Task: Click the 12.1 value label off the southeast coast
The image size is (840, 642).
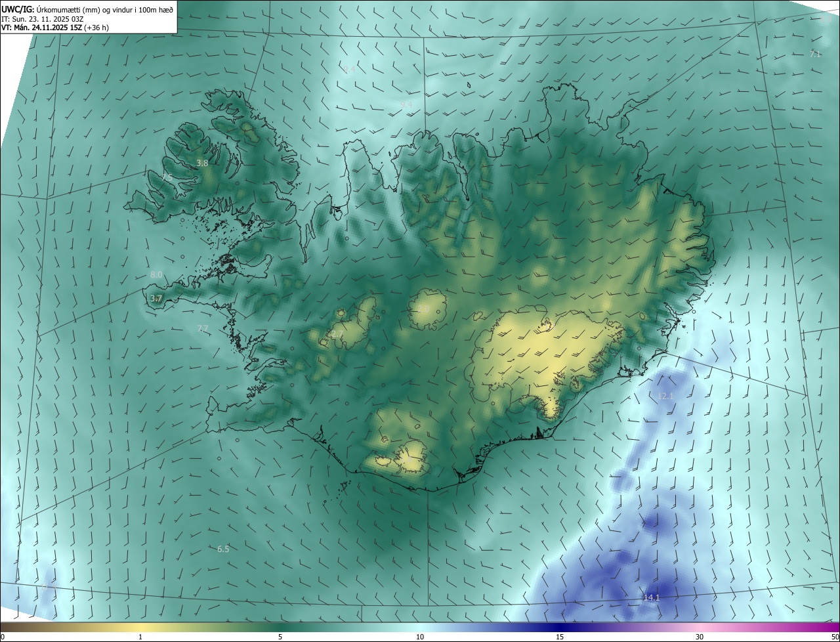Action: click(x=665, y=396)
